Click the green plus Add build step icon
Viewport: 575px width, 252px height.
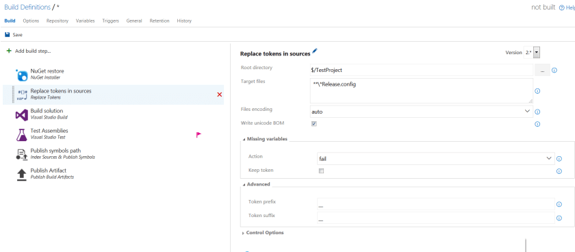click(x=9, y=51)
